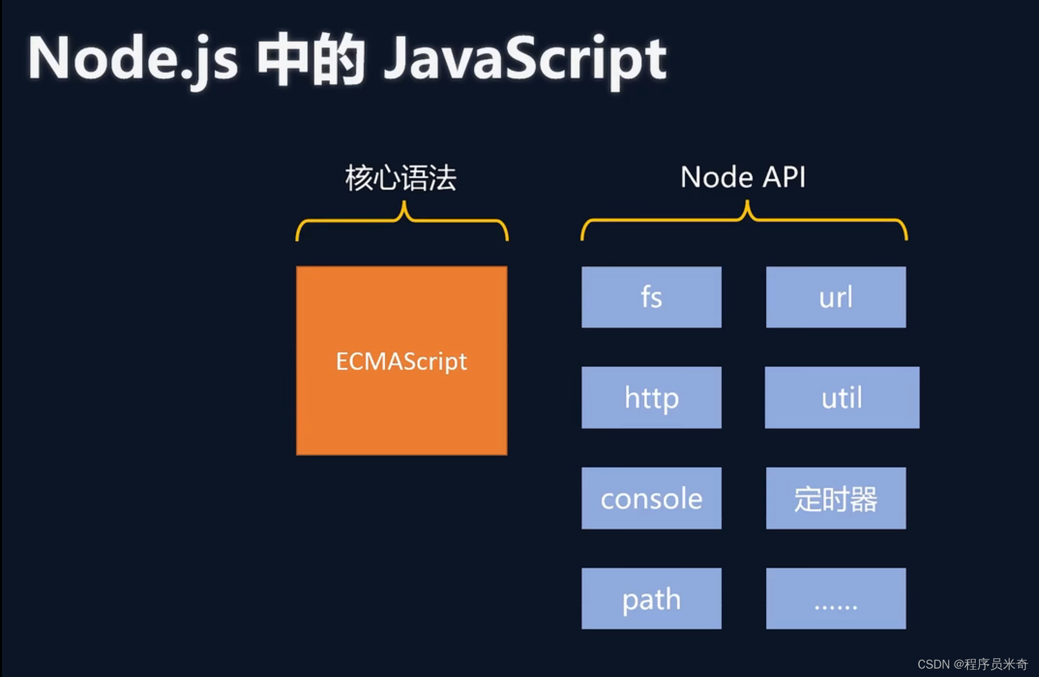1039x677 pixels.
Task: Select the fs module box
Action: 651,297
